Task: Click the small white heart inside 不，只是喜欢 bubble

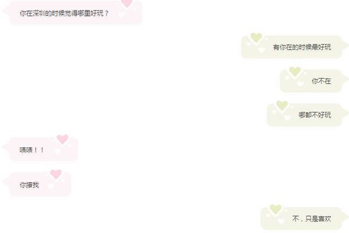Action: click(x=281, y=221)
